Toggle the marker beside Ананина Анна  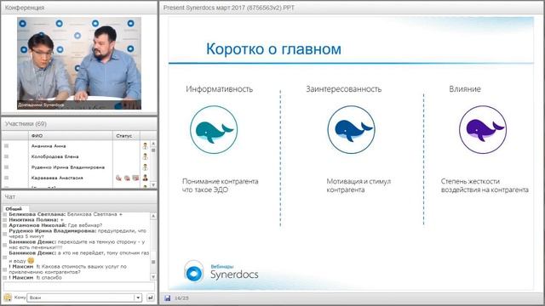coord(6,146)
